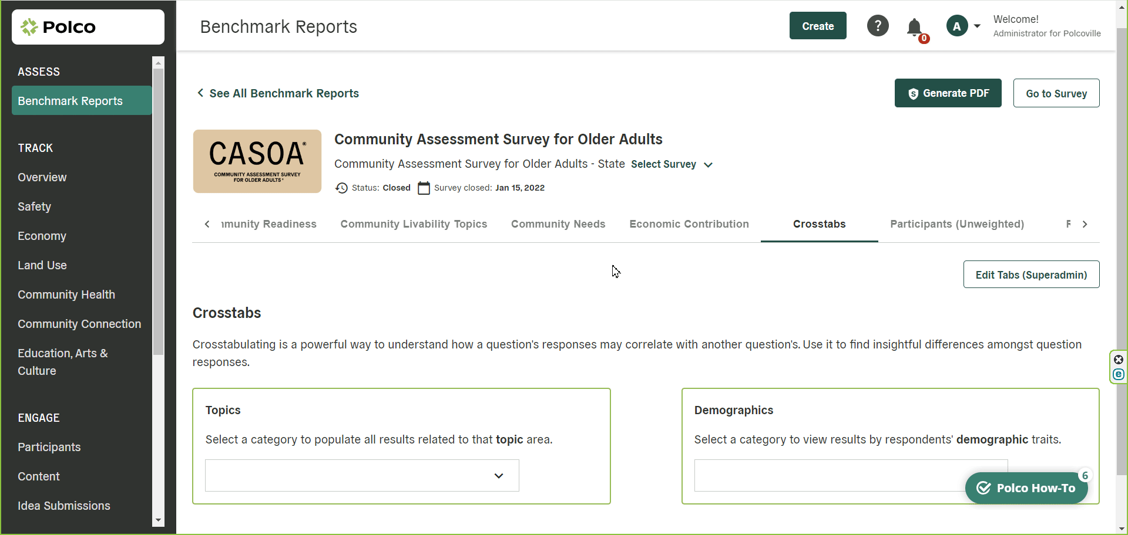This screenshot has width=1128, height=535.
Task: Open the notifications bell
Action: 914,27
